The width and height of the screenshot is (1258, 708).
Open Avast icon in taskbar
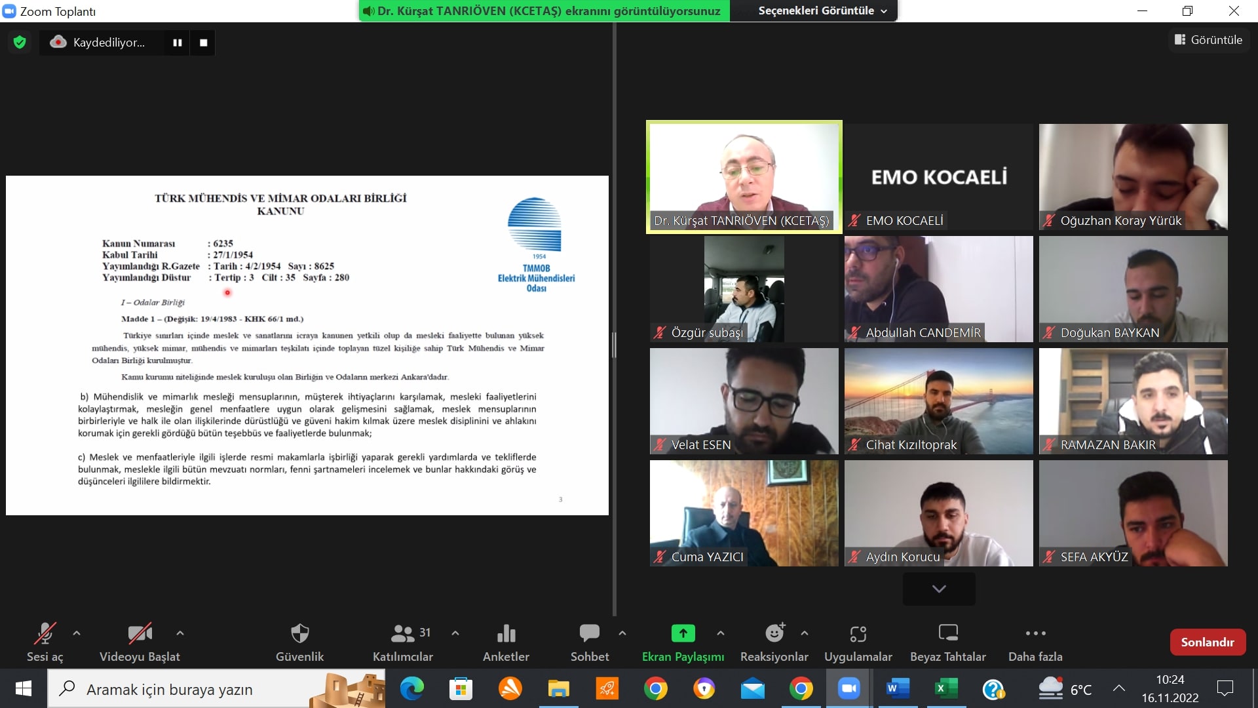tap(510, 689)
